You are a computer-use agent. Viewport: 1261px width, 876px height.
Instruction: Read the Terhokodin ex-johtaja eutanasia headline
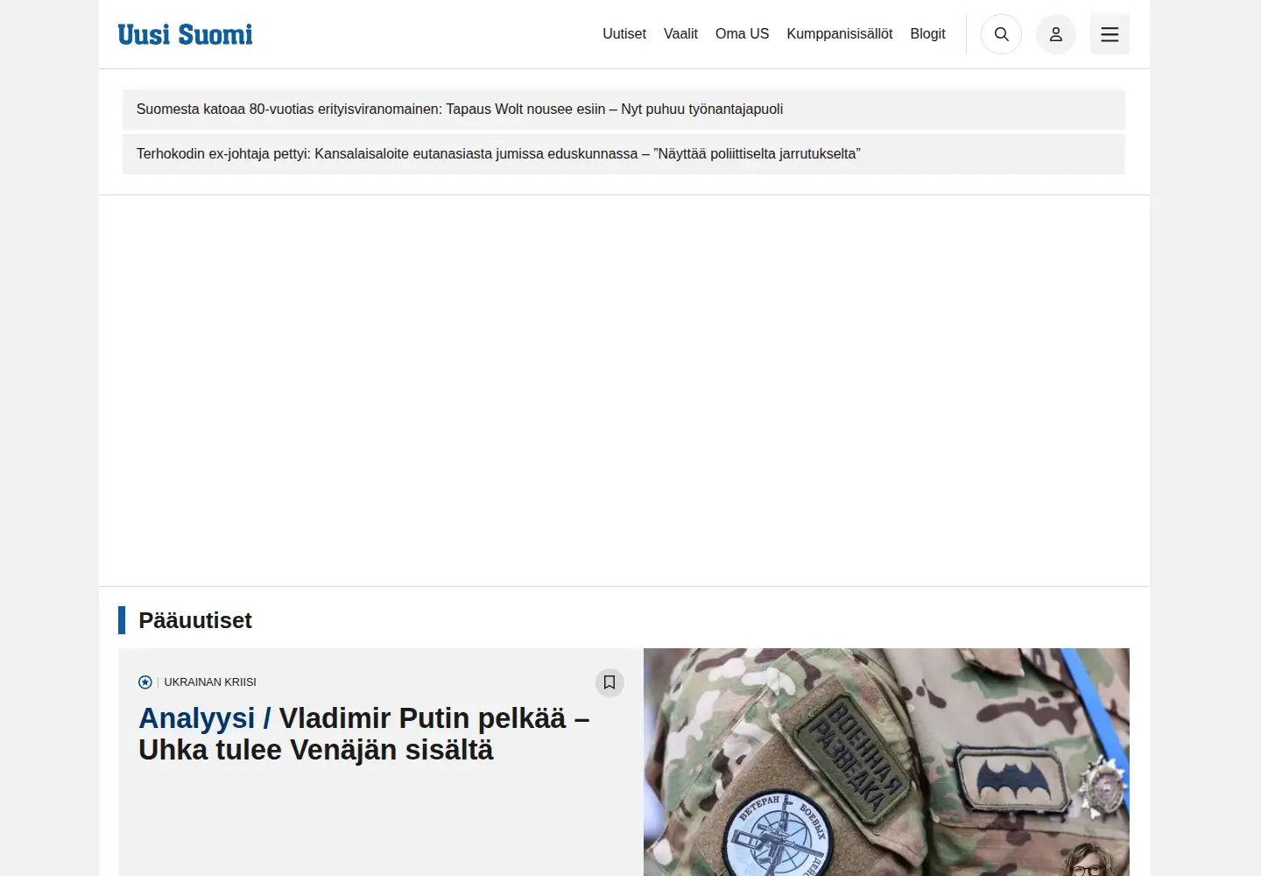pyautogui.click(x=623, y=154)
